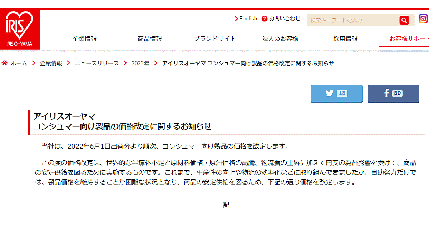
Task: Open the 商品情報 navigation menu
Action: [x=150, y=39]
